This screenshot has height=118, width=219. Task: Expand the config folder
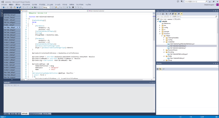coord(160,28)
